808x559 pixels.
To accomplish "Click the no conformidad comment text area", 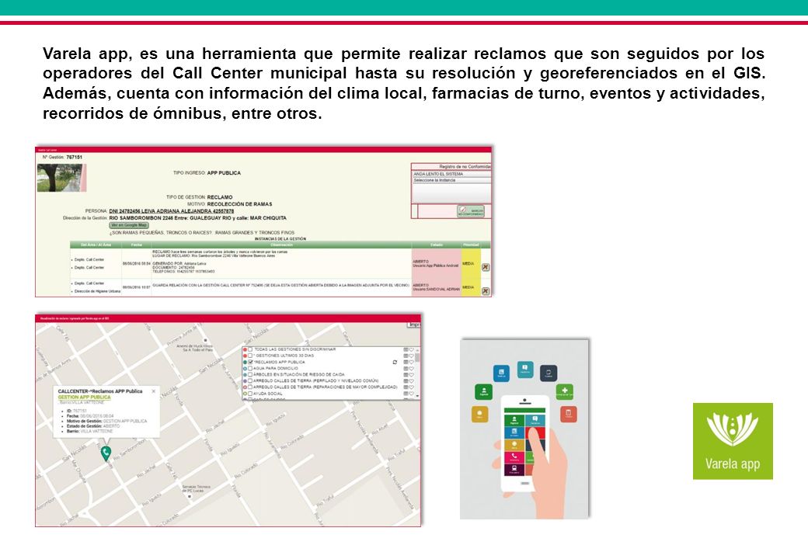I will click(451, 193).
